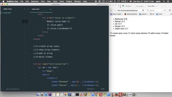The image size is (172, 97).
Task: Open Tab Size selector in Sublime status bar
Action: [x=91, y=89]
